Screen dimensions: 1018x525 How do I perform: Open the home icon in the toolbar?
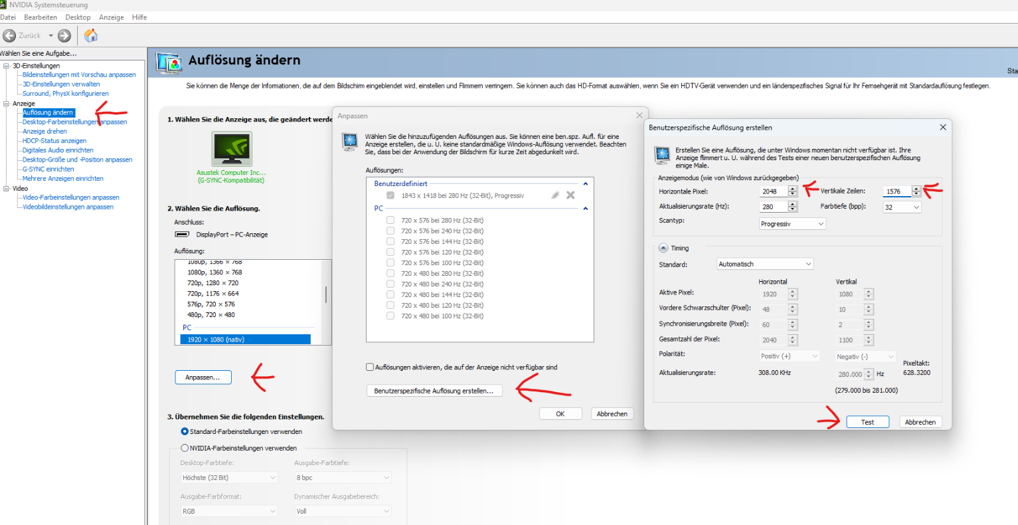pyautogui.click(x=91, y=35)
